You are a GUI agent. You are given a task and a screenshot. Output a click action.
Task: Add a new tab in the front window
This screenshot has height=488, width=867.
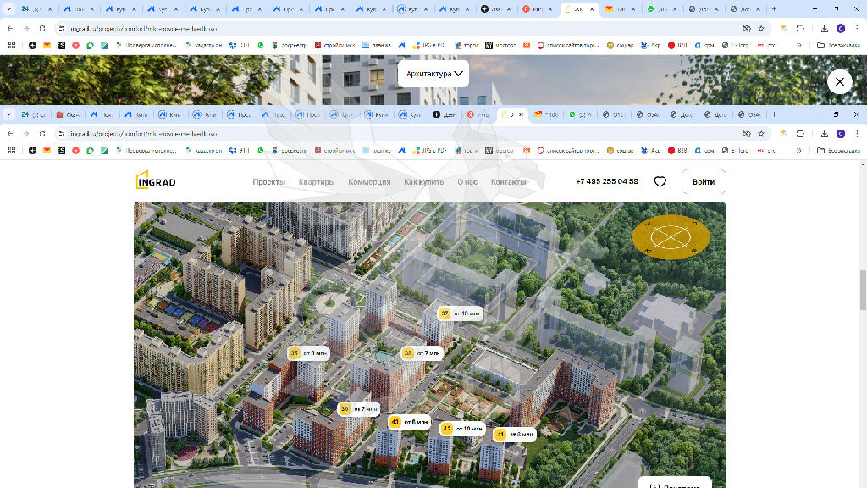774,114
